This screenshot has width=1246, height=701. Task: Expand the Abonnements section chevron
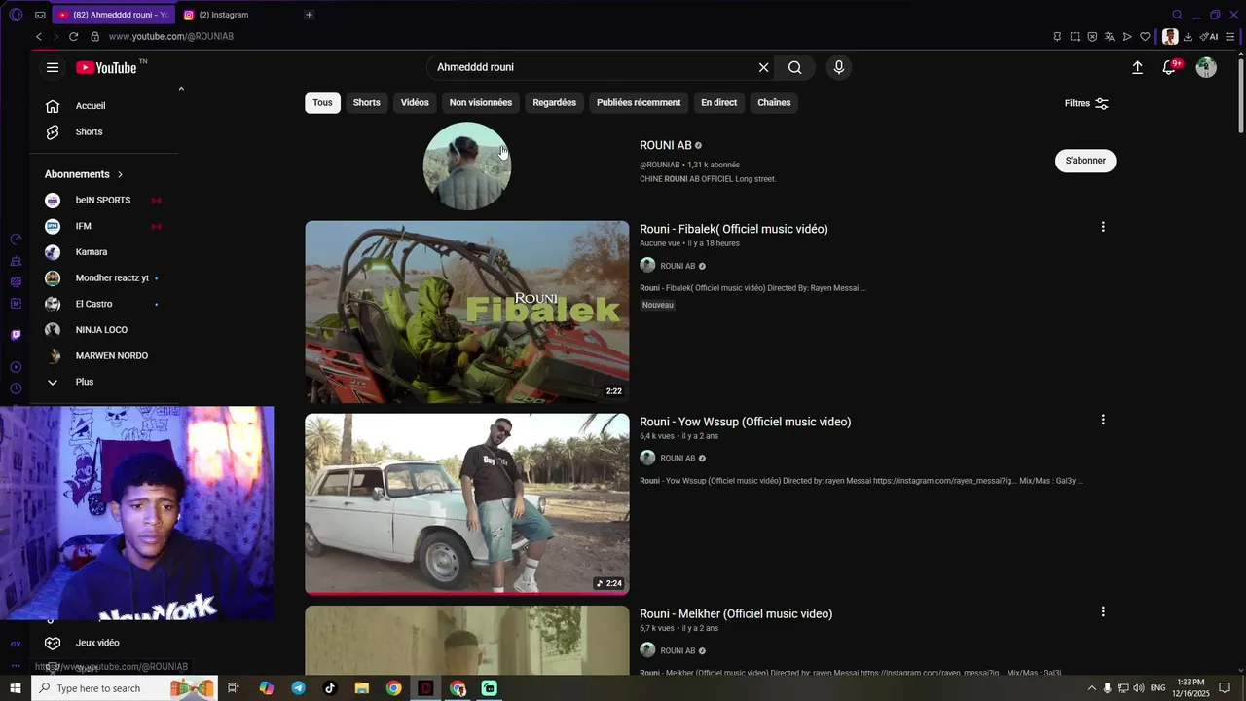point(120,174)
